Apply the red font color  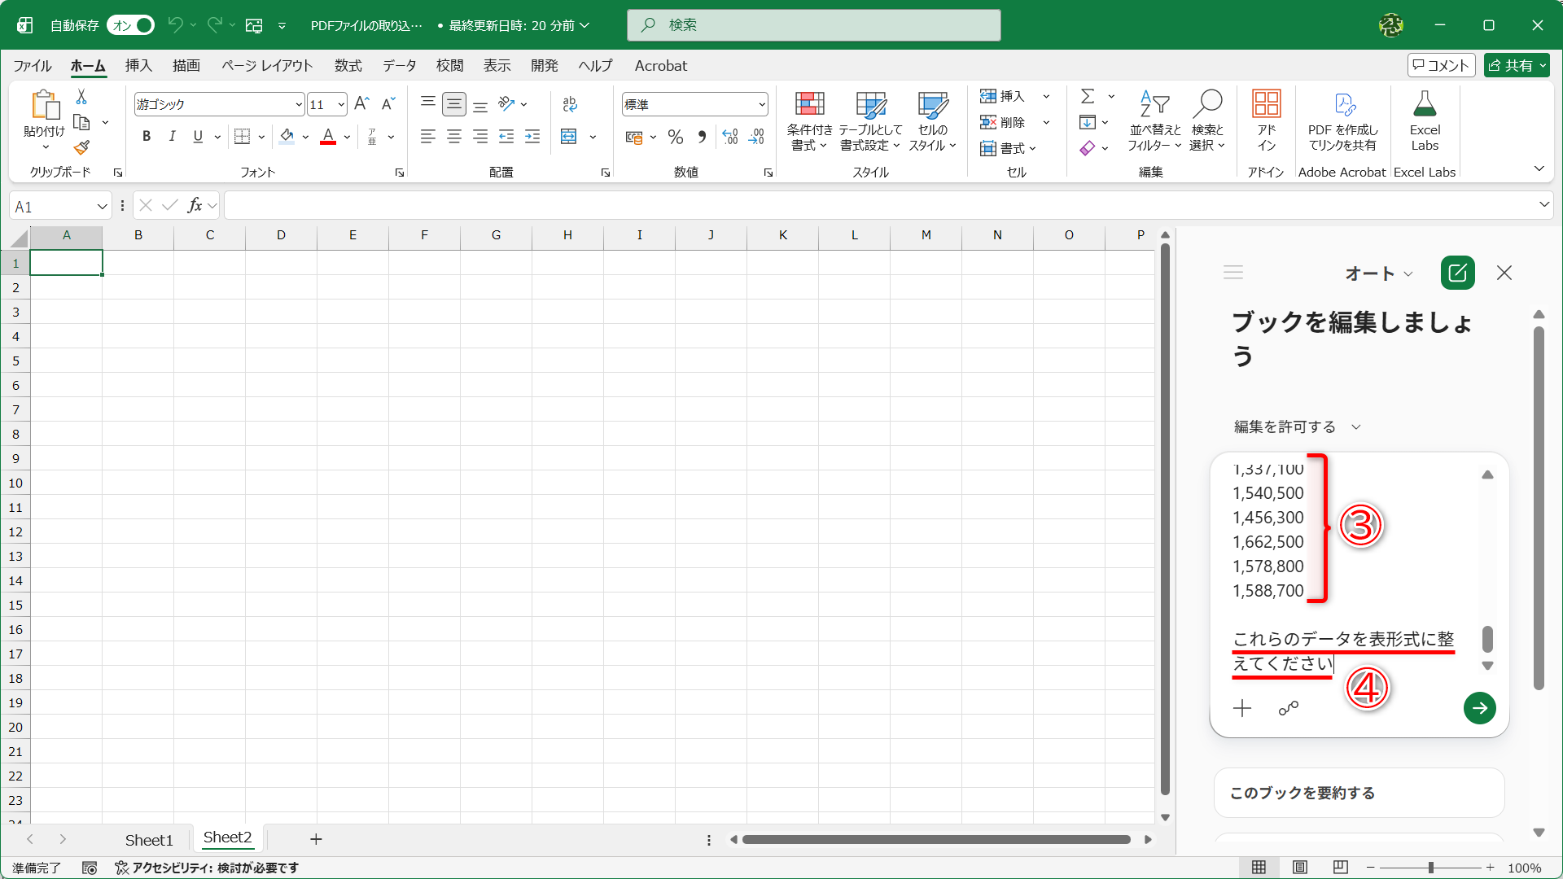(328, 137)
